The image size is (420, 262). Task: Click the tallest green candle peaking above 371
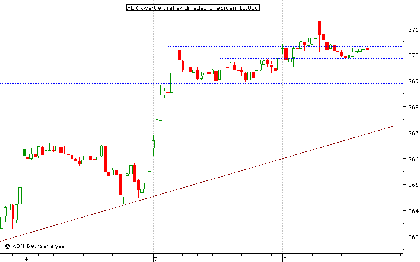click(316, 30)
